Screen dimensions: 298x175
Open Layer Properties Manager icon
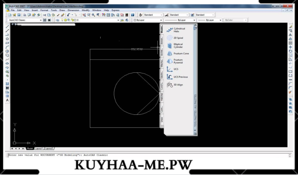click(x=57, y=20)
